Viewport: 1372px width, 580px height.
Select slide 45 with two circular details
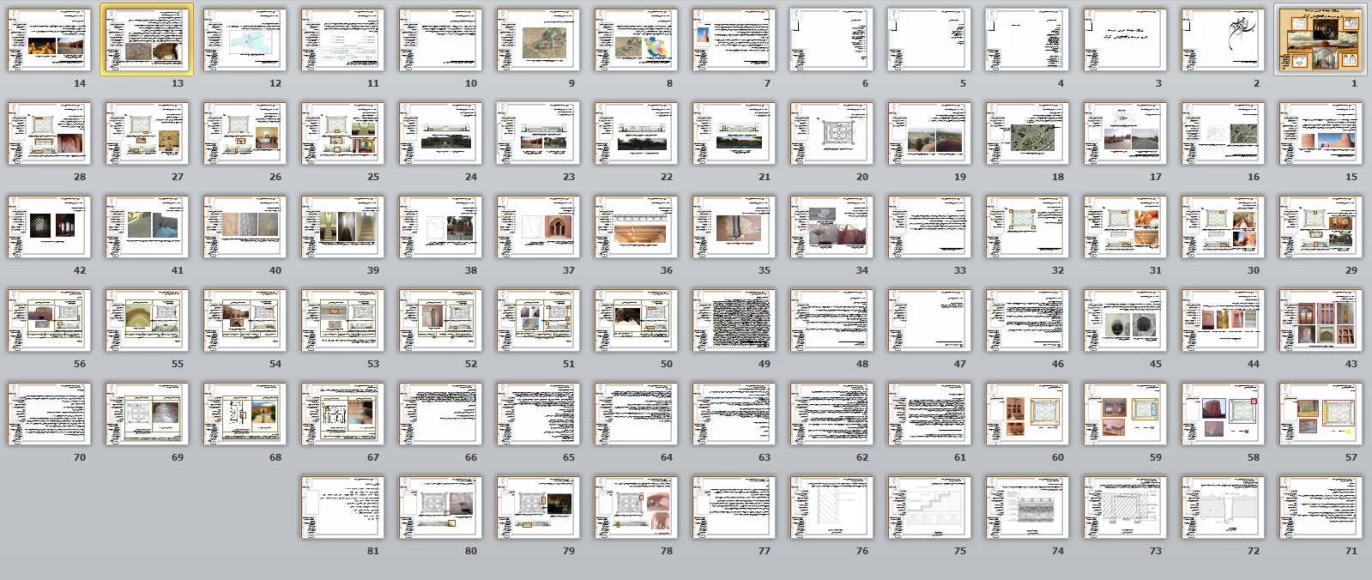pos(1124,321)
